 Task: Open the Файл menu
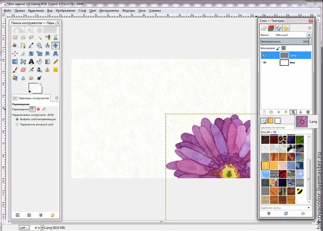pyautogui.click(x=7, y=11)
